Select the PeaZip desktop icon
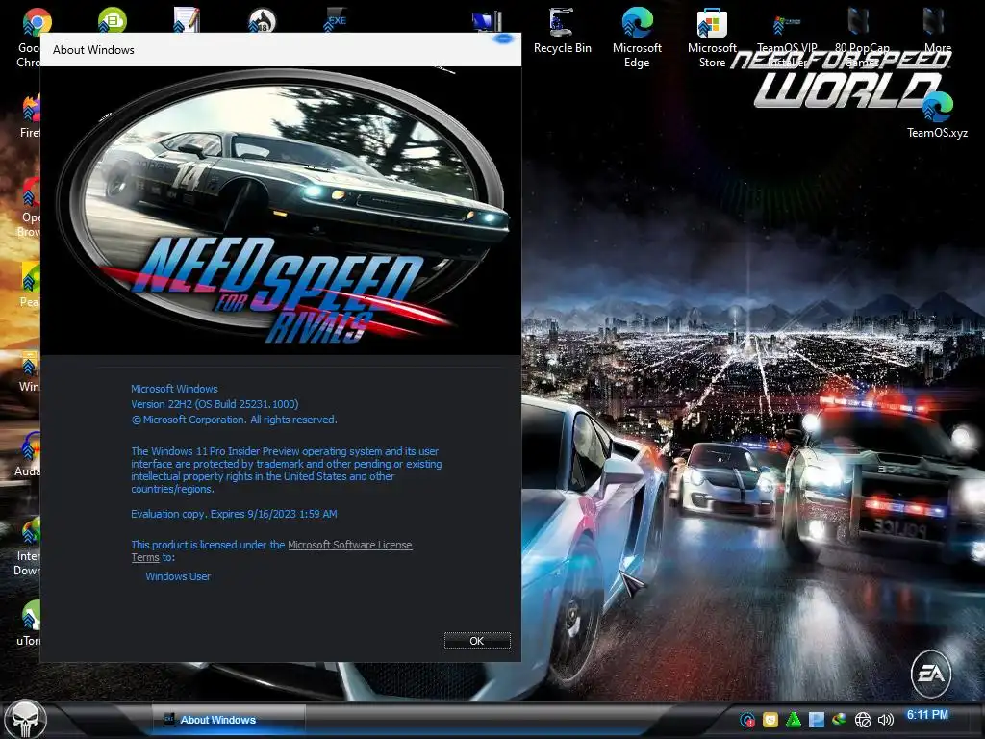 (x=30, y=285)
